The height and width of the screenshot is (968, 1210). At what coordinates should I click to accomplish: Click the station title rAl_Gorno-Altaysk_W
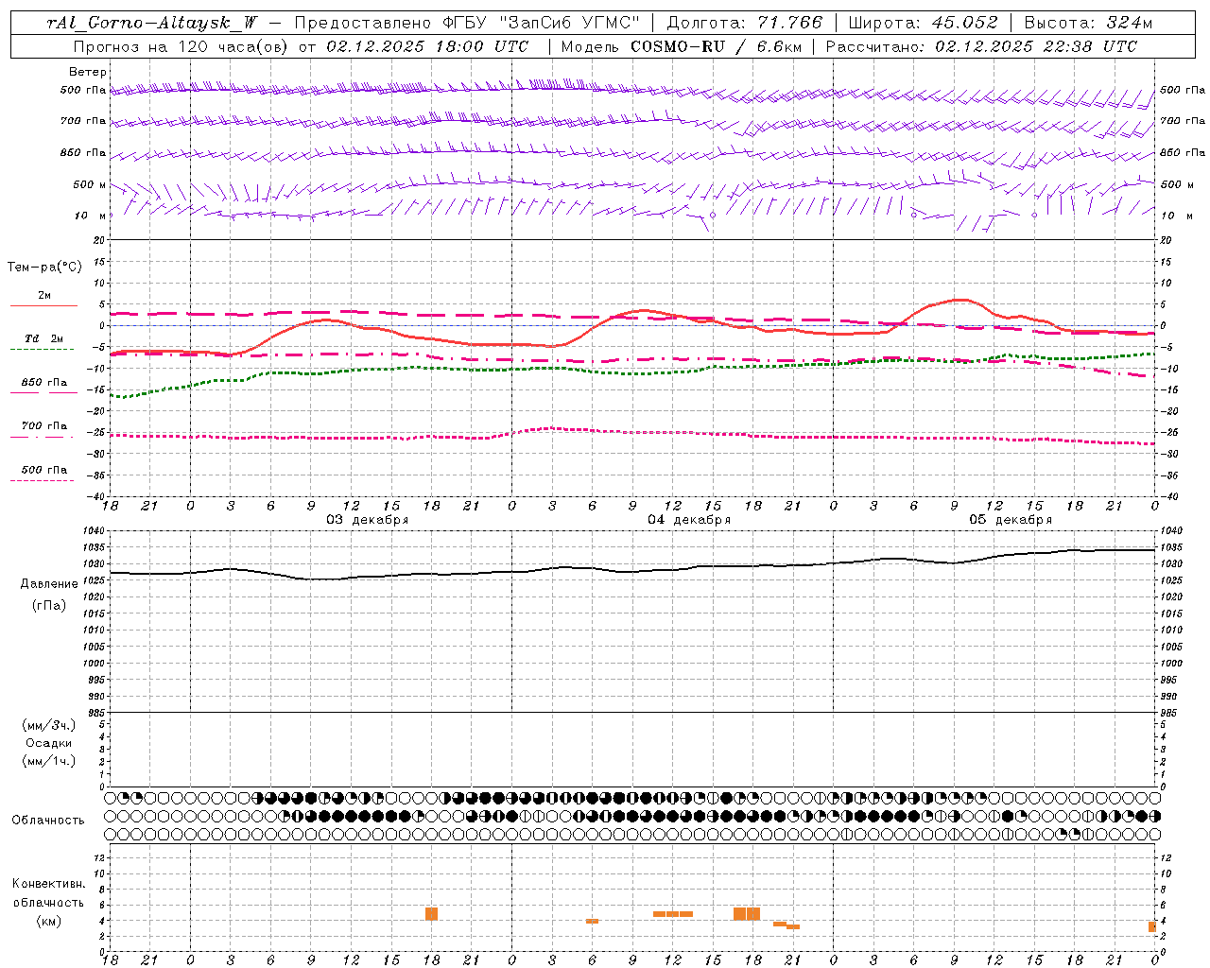click(152, 23)
